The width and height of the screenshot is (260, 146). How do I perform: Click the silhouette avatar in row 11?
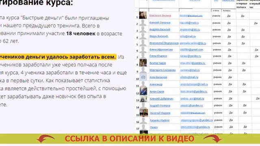click(x=143, y=84)
